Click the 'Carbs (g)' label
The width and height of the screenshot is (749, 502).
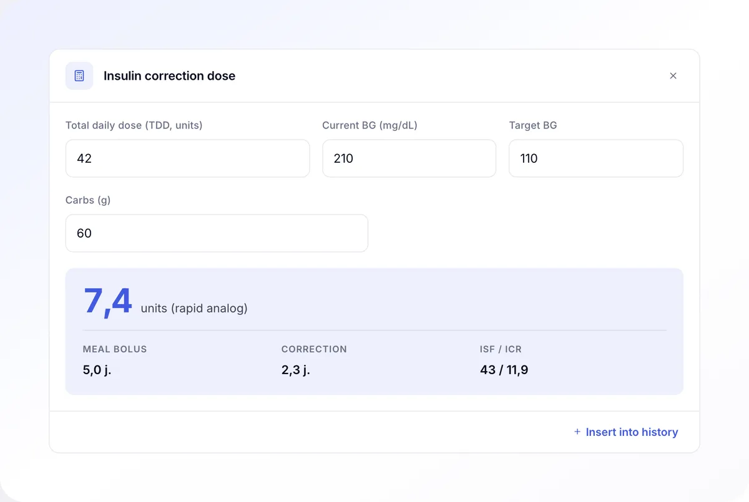[x=88, y=200]
